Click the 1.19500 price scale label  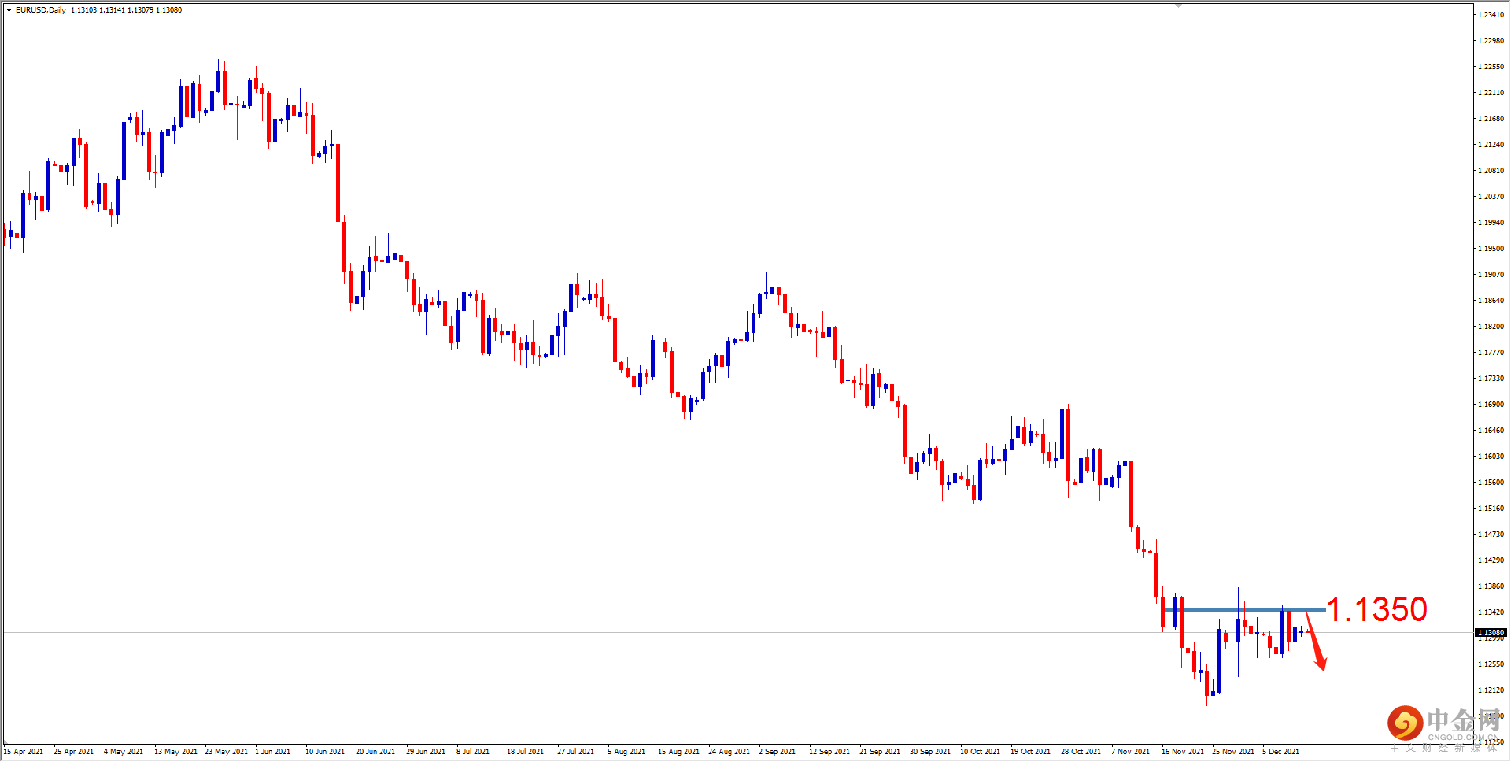[1491, 249]
